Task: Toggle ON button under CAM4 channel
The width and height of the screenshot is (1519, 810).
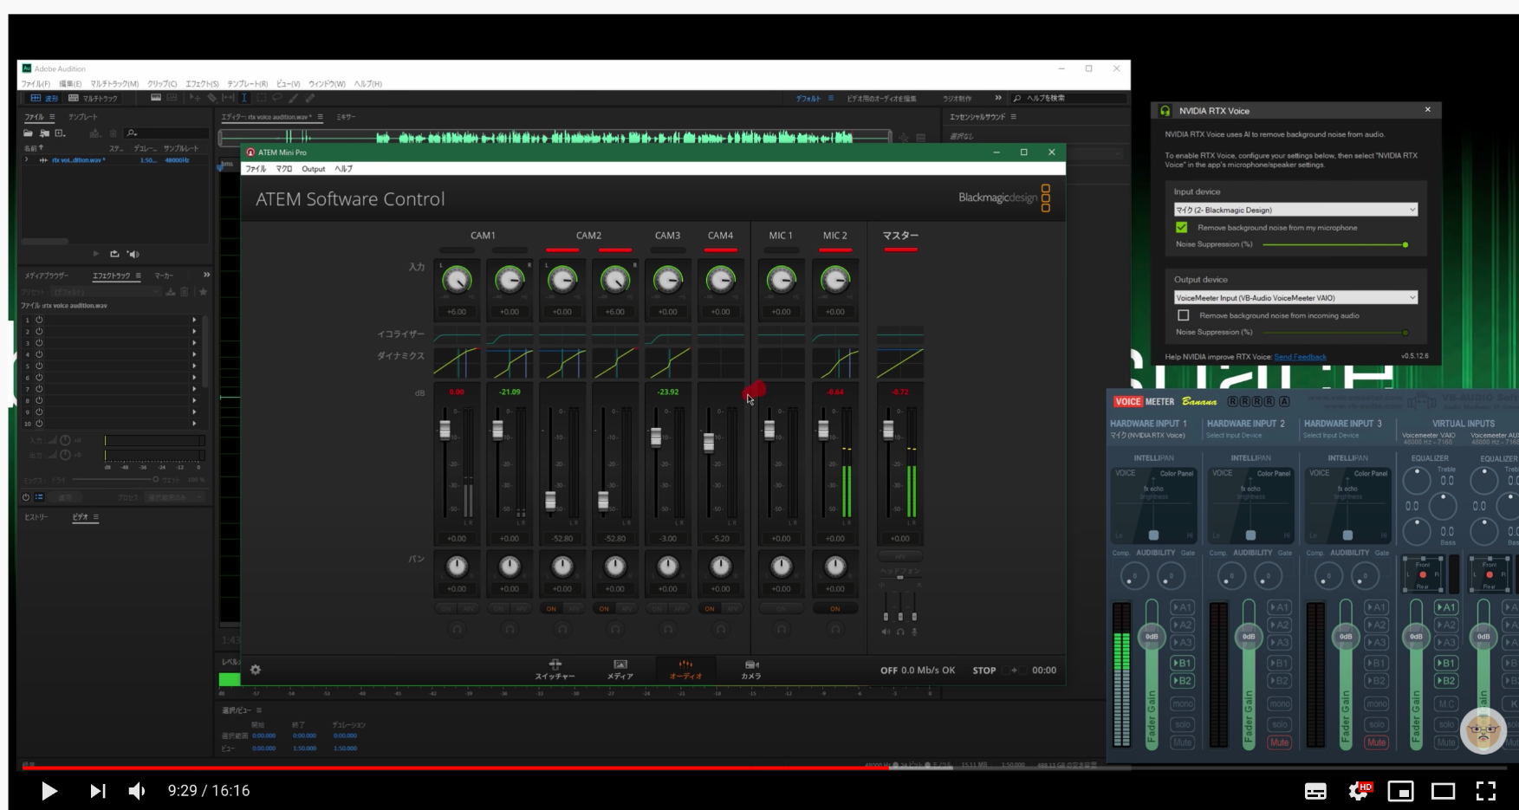Action: tap(710, 608)
